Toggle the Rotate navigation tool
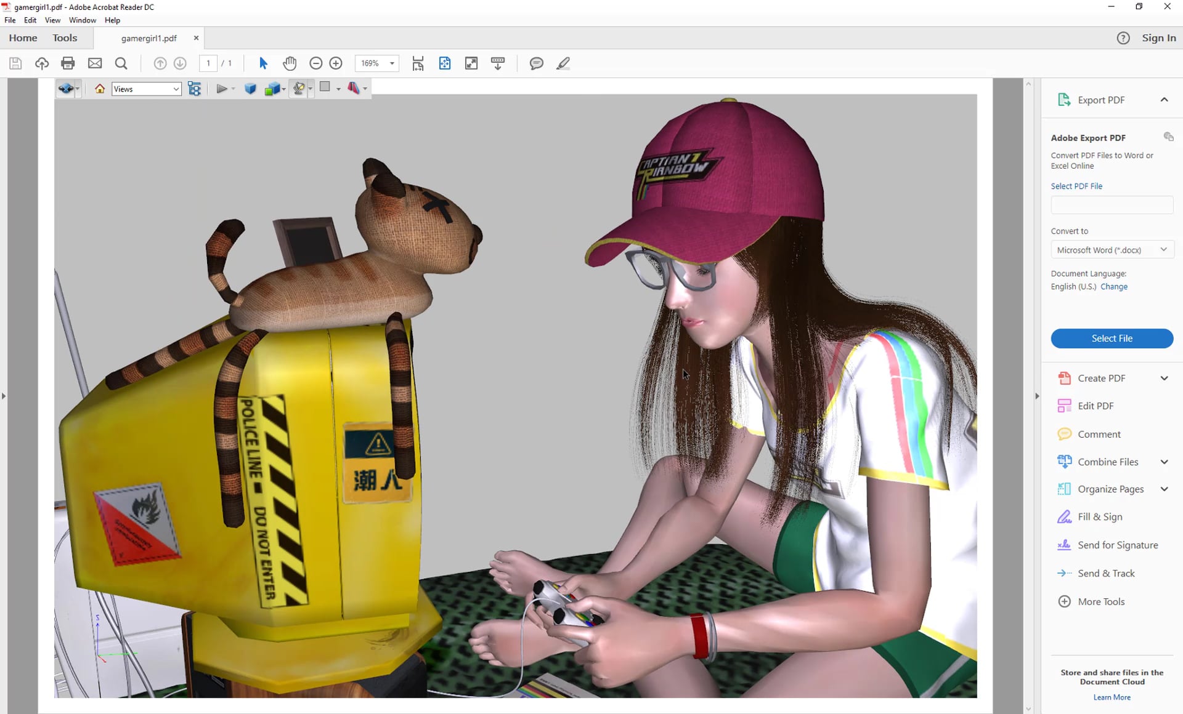The width and height of the screenshot is (1183, 714). click(65, 88)
